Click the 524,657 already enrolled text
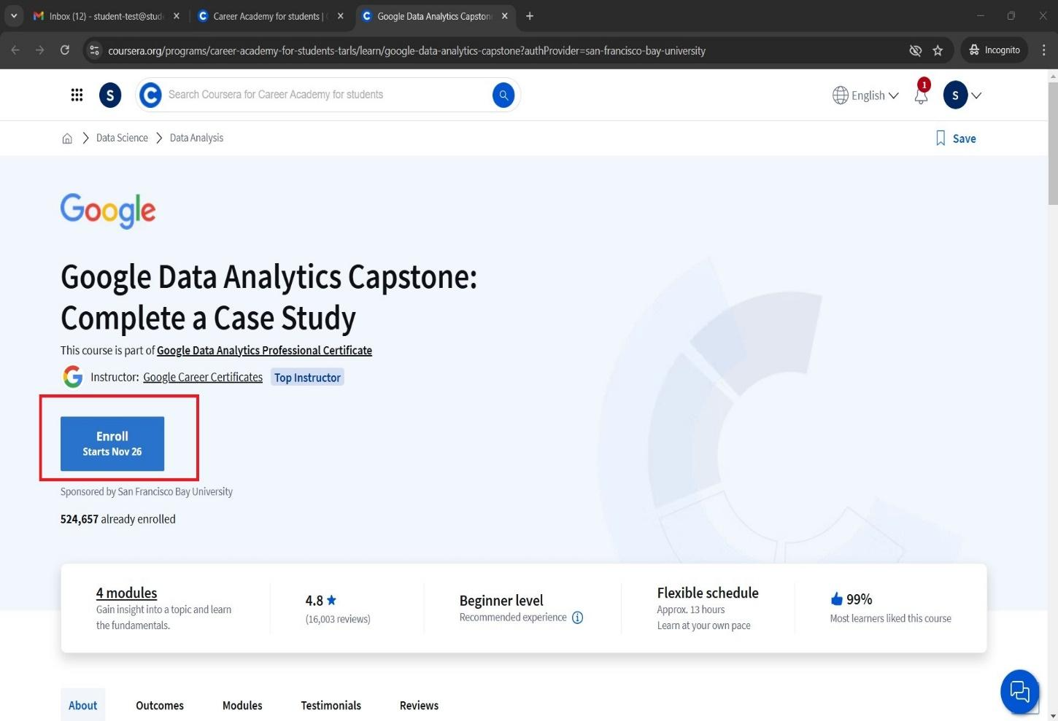The width and height of the screenshot is (1058, 721). pyautogui.click(x=118, y=519)
